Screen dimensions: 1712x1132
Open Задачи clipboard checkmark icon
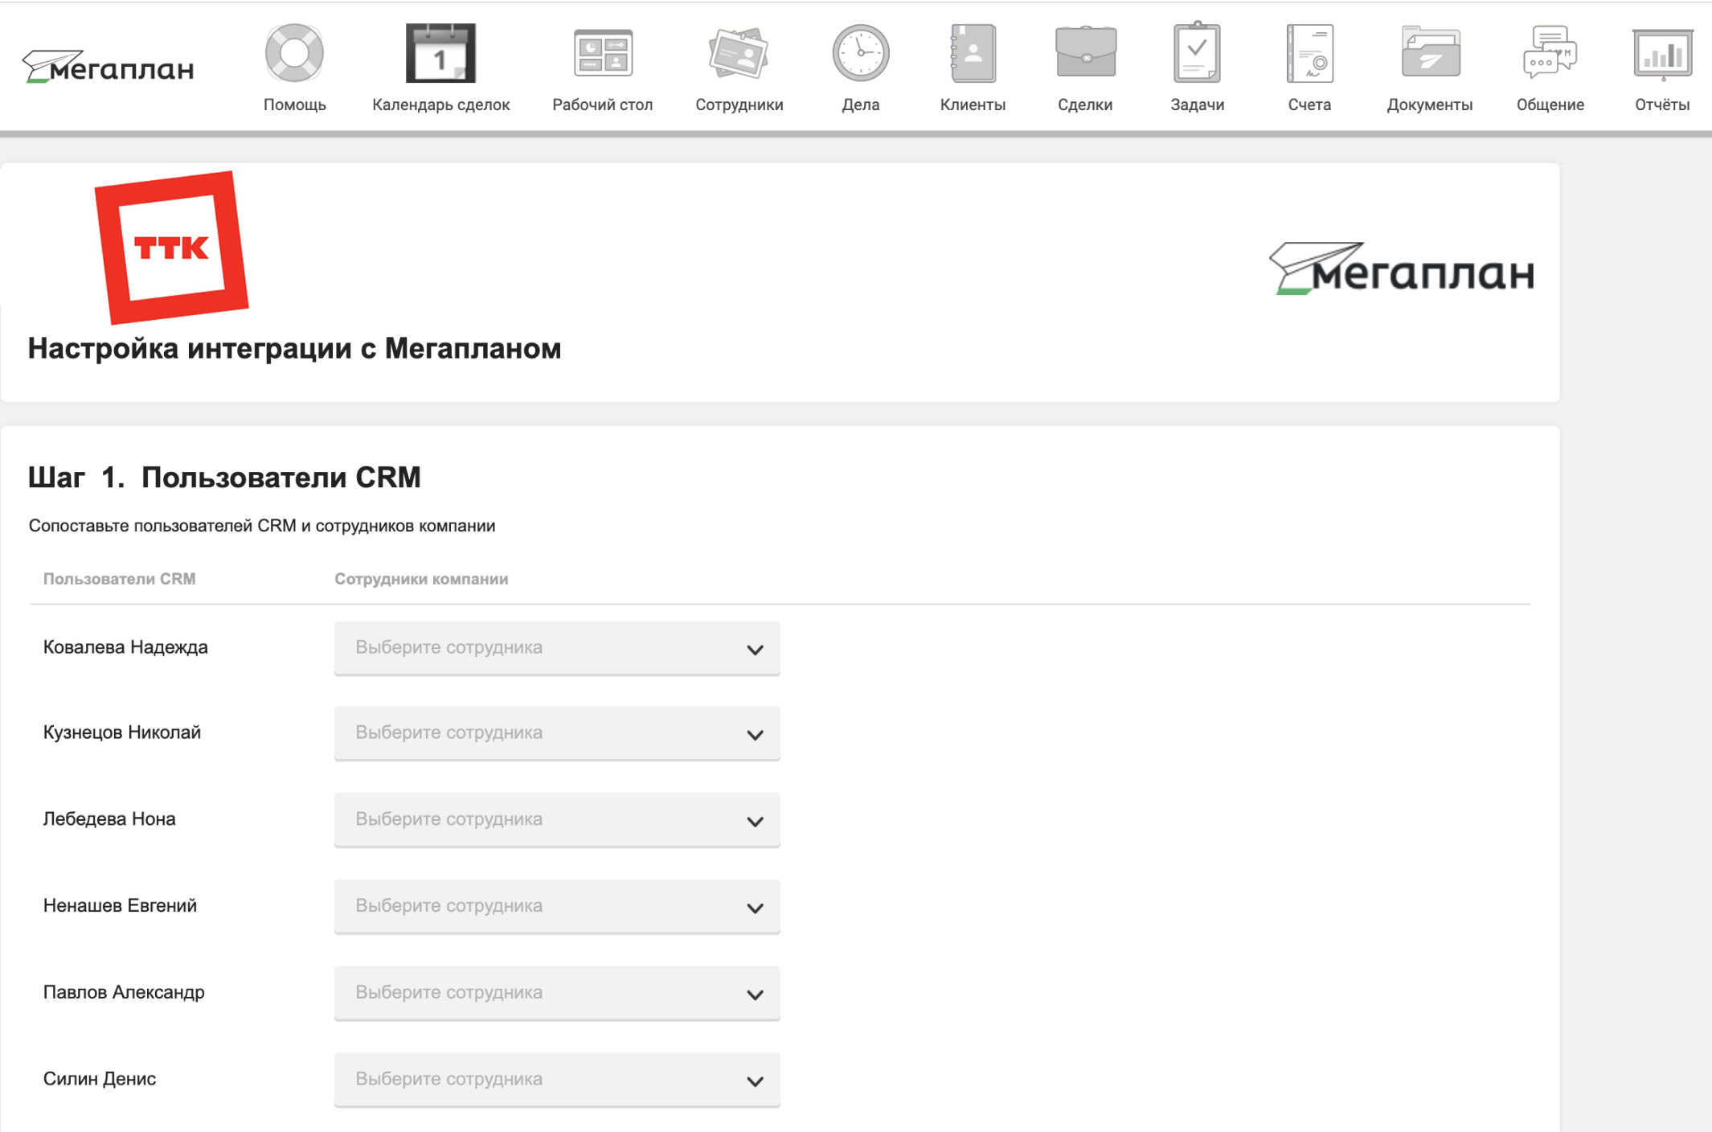[x=1197, y=54]
